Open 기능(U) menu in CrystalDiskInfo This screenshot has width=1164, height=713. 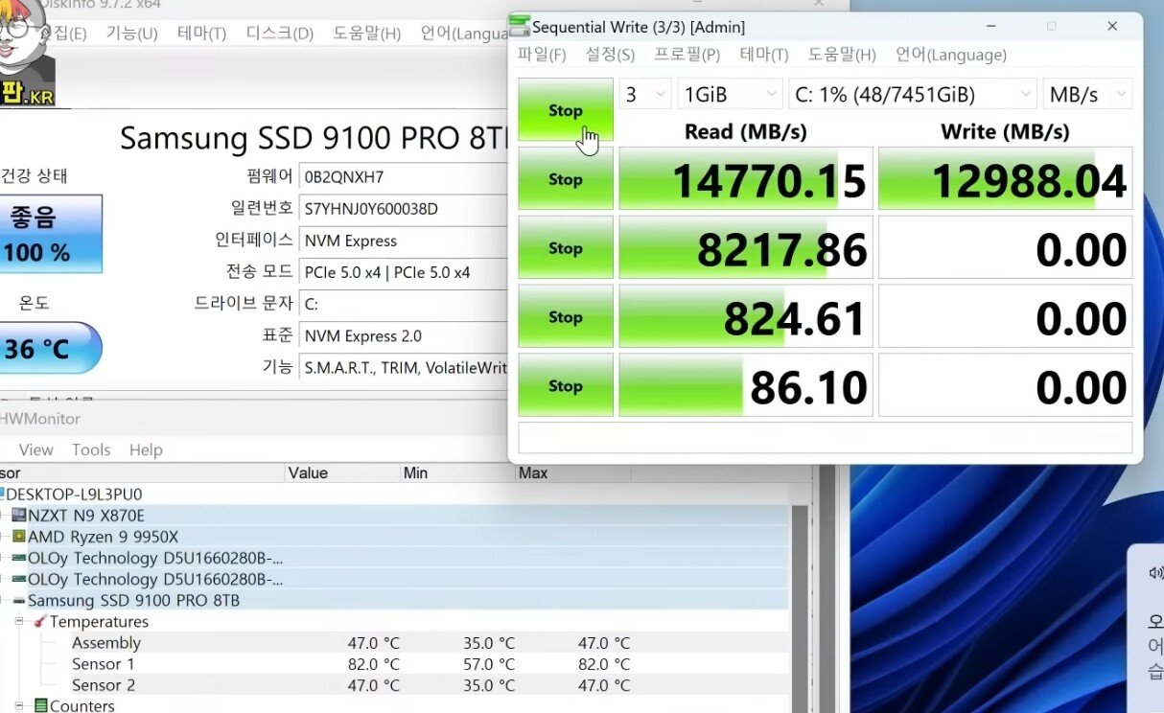pos(131,34)
